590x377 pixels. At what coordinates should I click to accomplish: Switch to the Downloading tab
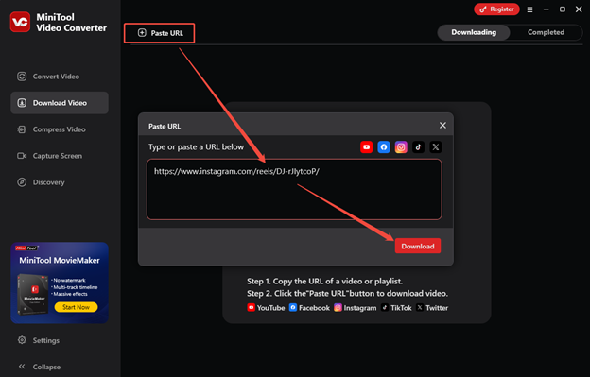(474, 32)
